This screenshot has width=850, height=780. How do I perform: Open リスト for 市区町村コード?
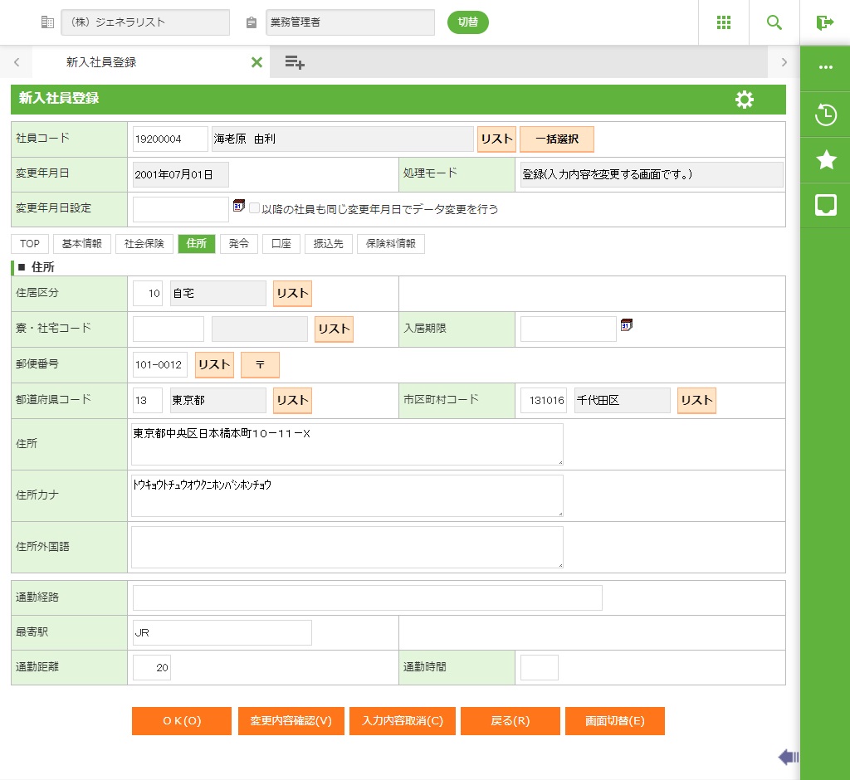696,400
